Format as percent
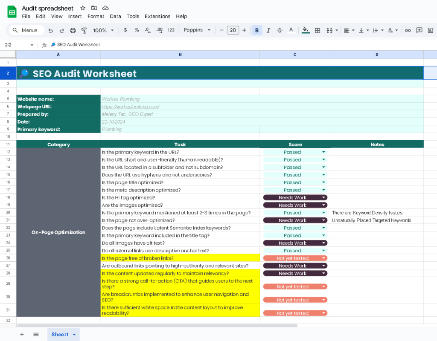 pos(137,30)
